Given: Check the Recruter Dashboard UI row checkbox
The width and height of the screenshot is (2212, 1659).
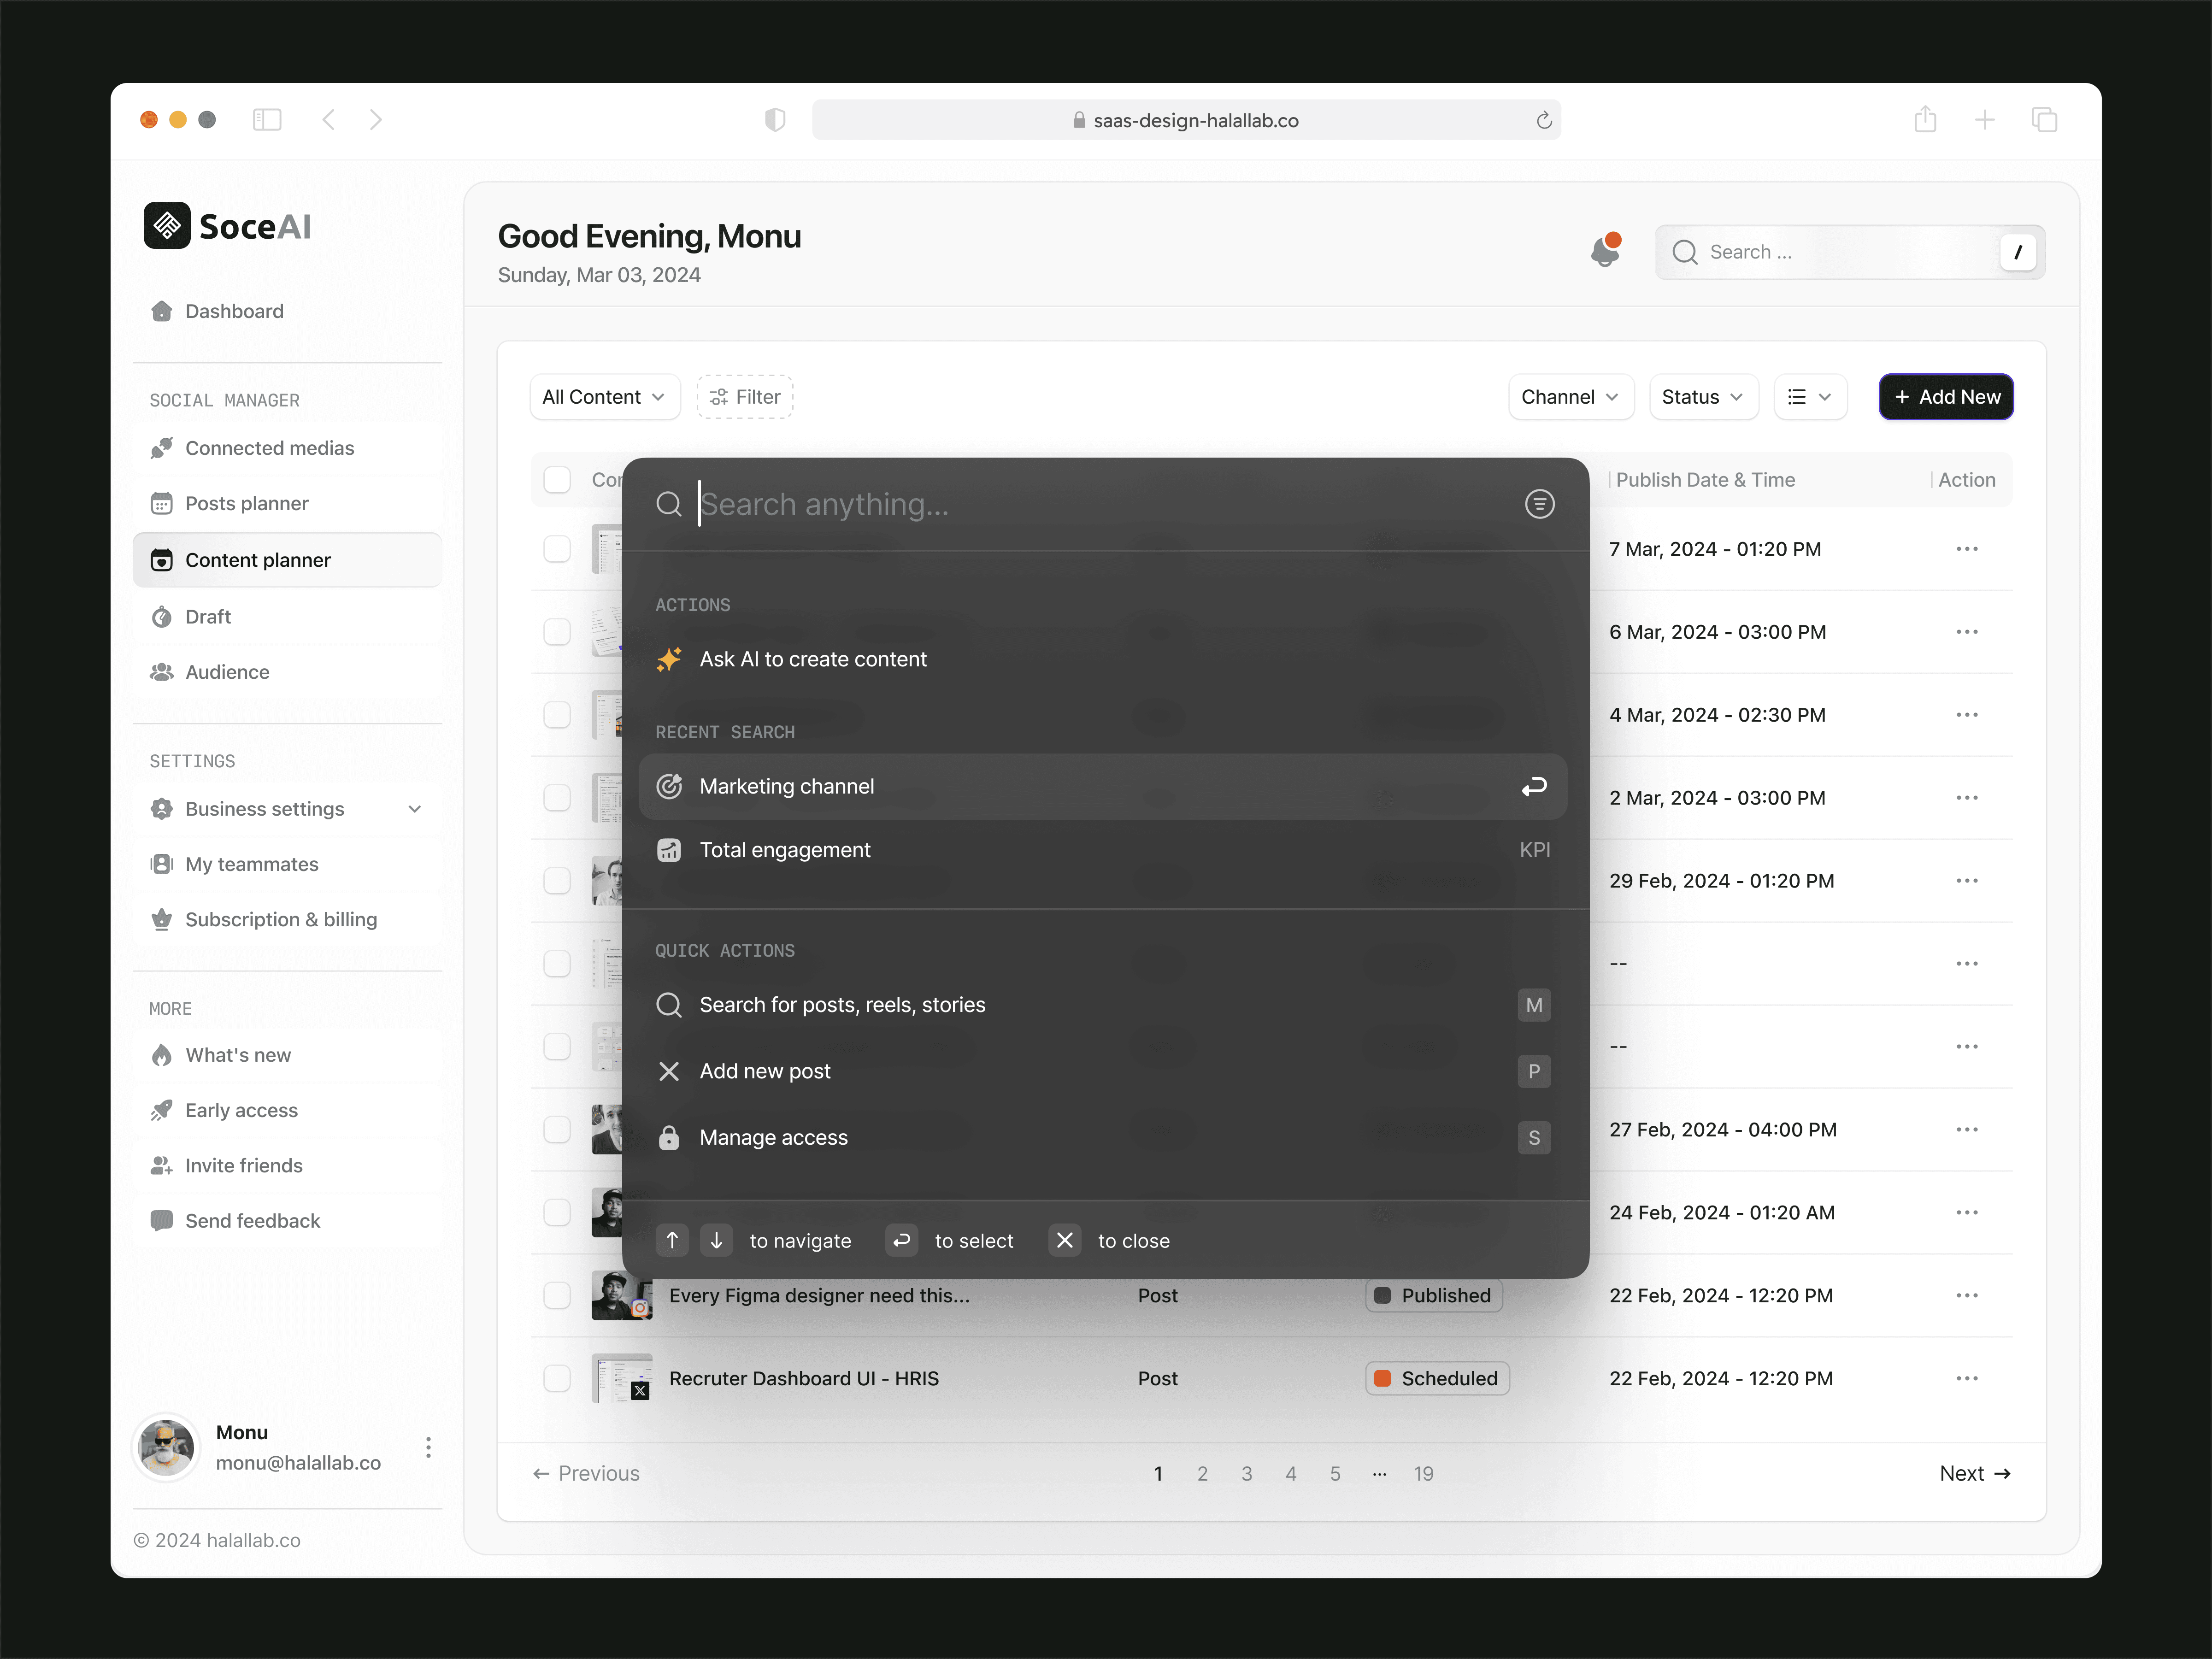Looking at the screenshot, I should tap(557, 1378).
